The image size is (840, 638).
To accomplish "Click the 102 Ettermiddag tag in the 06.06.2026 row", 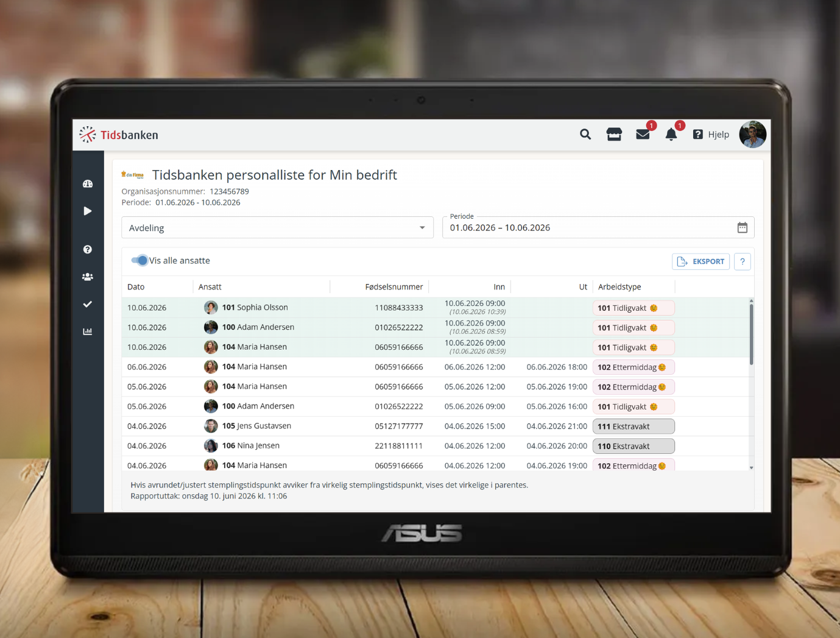I will tap(634, 367).
